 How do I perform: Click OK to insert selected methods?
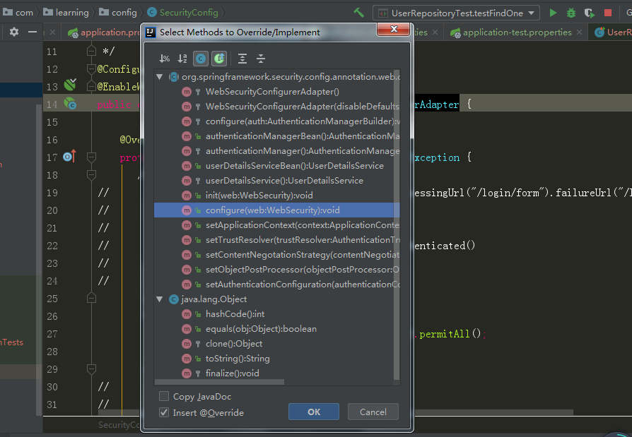(x=313, y=412)
